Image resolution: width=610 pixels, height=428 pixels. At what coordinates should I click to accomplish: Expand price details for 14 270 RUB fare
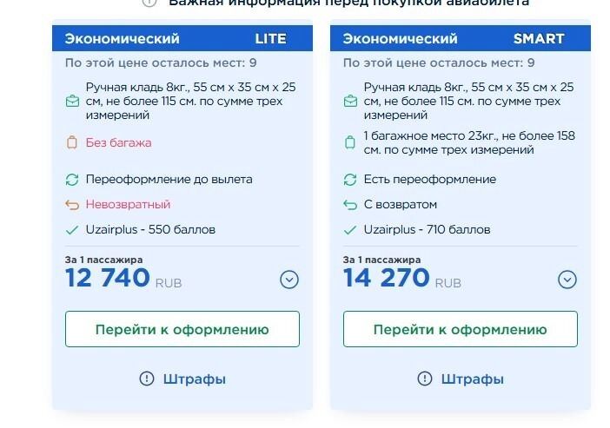[x=567, y=280]
